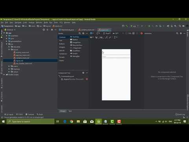
Task: Expand the java folder
Action: (x=7, y=39)
